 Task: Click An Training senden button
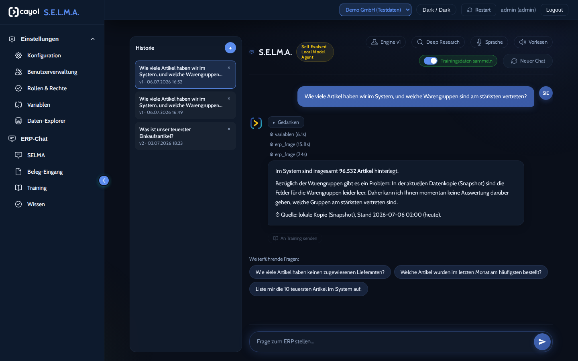pos(295,238)
